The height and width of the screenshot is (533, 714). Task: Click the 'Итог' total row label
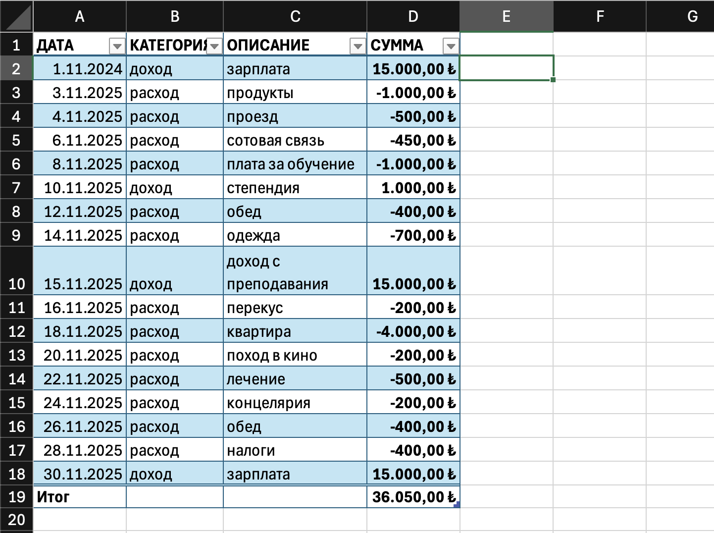[x=53, y=497]
